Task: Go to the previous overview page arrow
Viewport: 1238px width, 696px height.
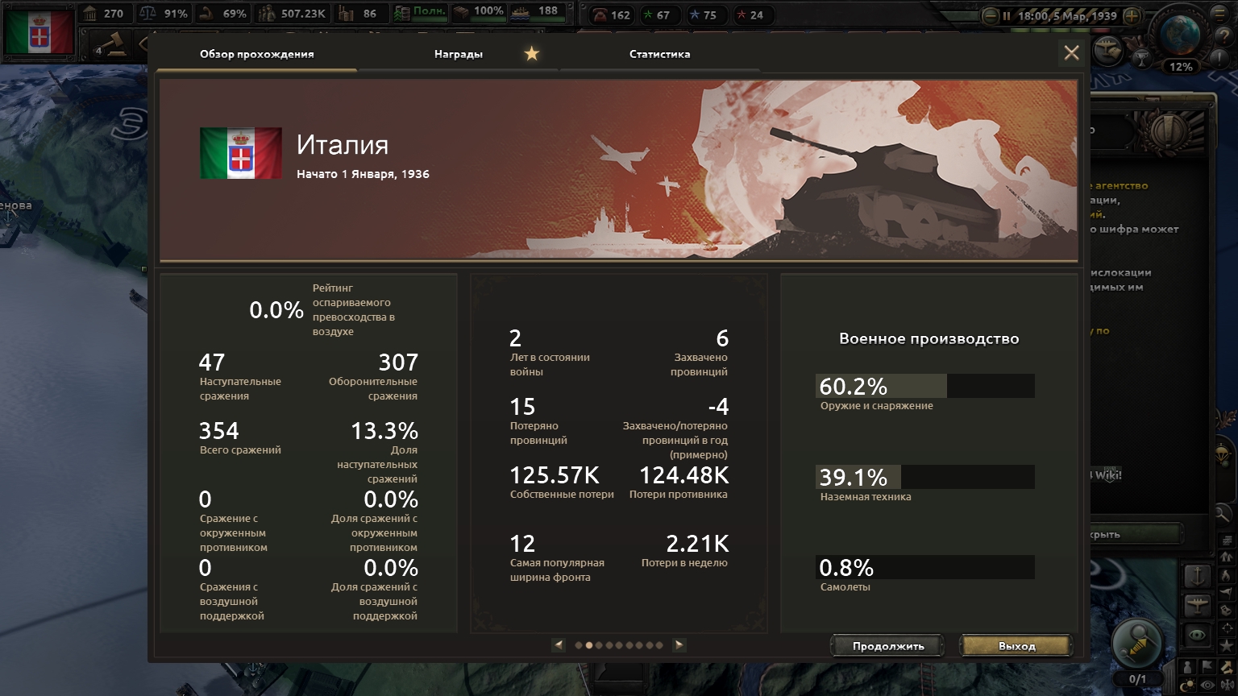Action: click(x=559, y=644)
